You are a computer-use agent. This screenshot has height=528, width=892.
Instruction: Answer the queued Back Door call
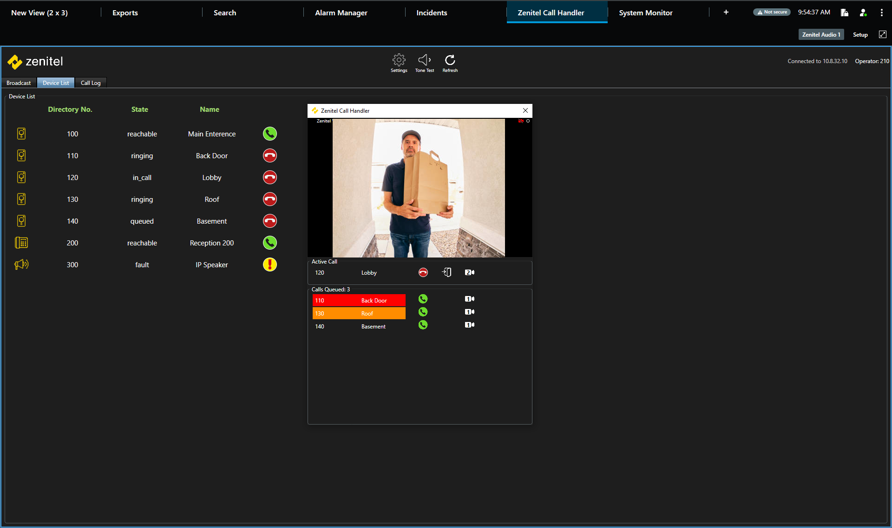point(423,299)
